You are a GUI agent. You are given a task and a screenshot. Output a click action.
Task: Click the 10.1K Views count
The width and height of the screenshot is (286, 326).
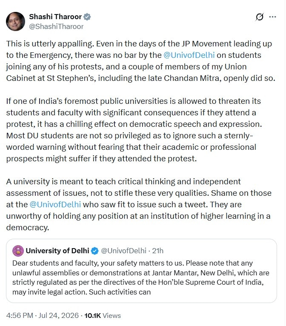click(103, 315)
